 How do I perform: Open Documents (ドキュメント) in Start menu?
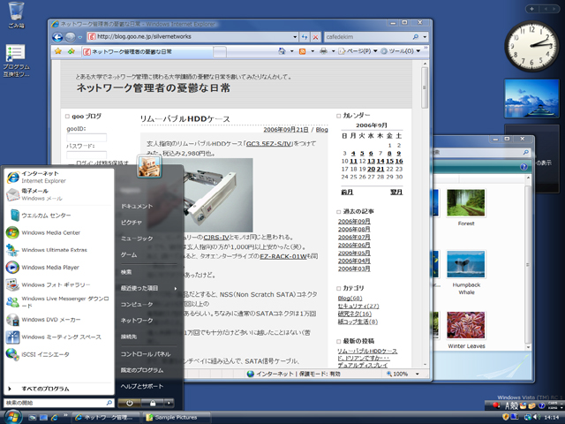click(137, 206)
